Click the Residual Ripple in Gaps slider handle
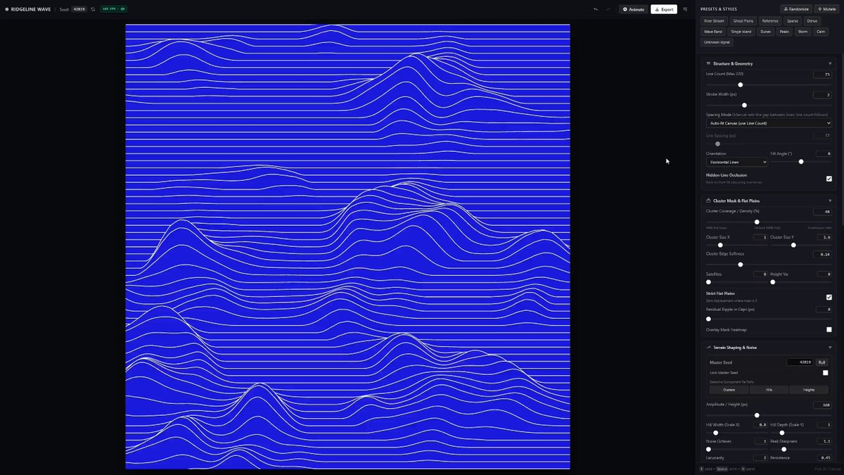This screenshot has height=475, width=844. tap(708, 319)
